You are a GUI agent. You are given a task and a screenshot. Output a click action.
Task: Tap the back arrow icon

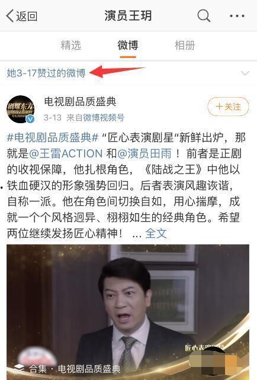[9, 16]
